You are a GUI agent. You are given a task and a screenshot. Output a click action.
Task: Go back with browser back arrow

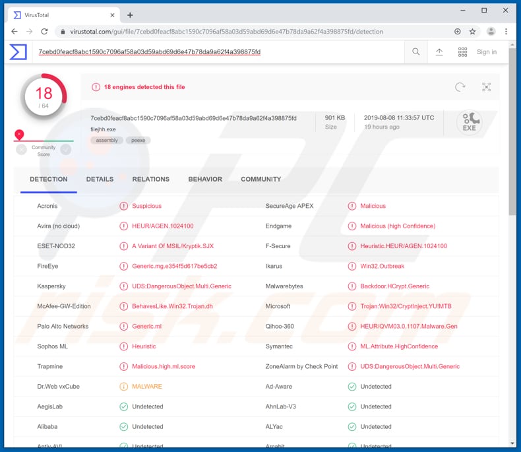[x=15, y=32]
